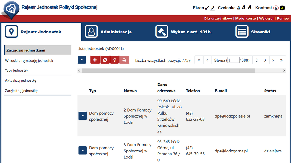Screen dimensions: 291x163
Task: Open the Moje konto link
Action: tap(246, 19)
